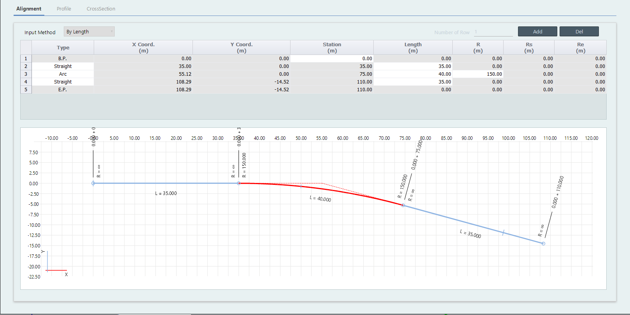Click the Station cell 75.00
This screenshot has height=315, width=630.
[332, 74]
